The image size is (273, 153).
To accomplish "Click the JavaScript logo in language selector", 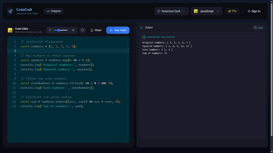I will pyautogui.click(x=196, y=11).
